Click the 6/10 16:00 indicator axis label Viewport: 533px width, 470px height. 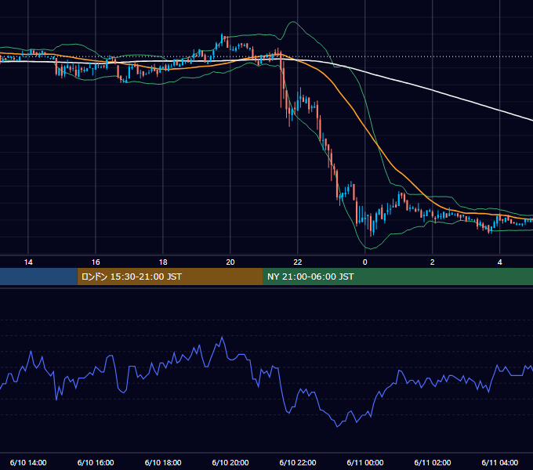pyautogui.click(x=96, y=462)
